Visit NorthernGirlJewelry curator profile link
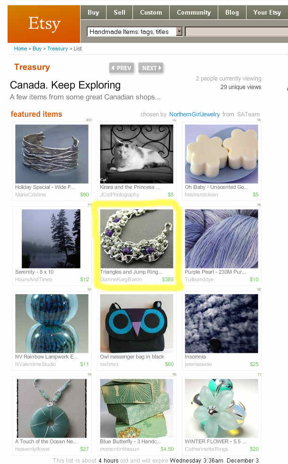This screenshot has width=288, height=464. coord(195,114)
